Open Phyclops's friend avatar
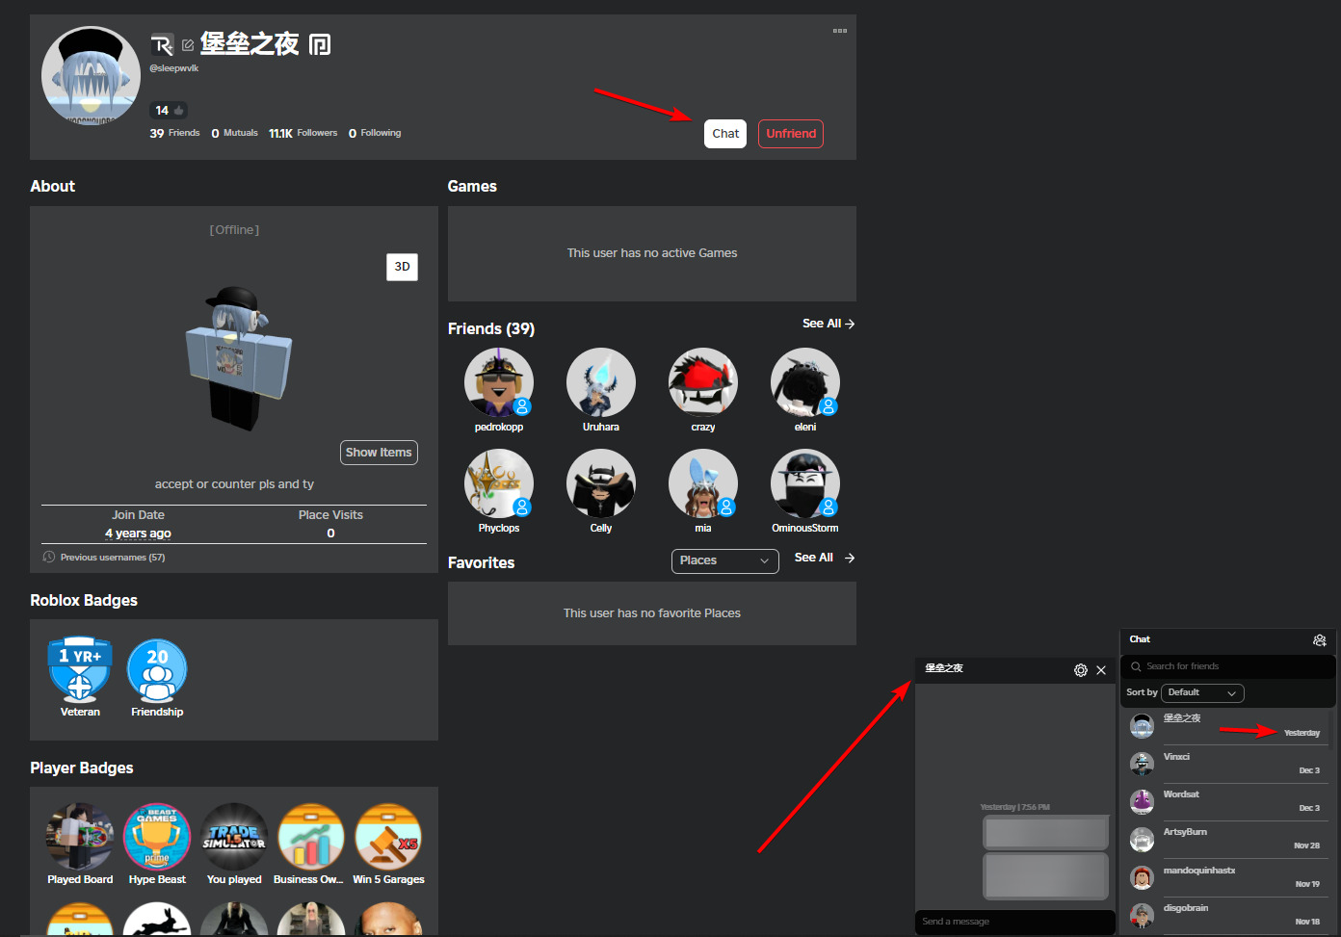The height and width of the screenshot is (937, 1341). pos(499,483)
